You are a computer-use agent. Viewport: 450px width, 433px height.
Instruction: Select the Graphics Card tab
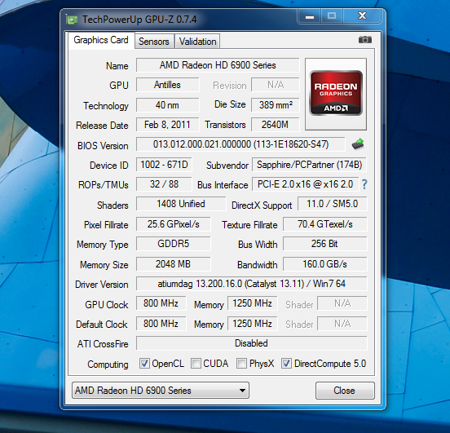point(101,40)
